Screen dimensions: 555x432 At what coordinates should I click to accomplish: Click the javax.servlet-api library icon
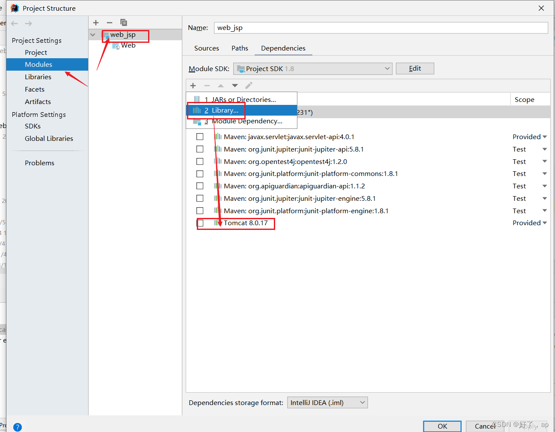(x=218, y=137)
